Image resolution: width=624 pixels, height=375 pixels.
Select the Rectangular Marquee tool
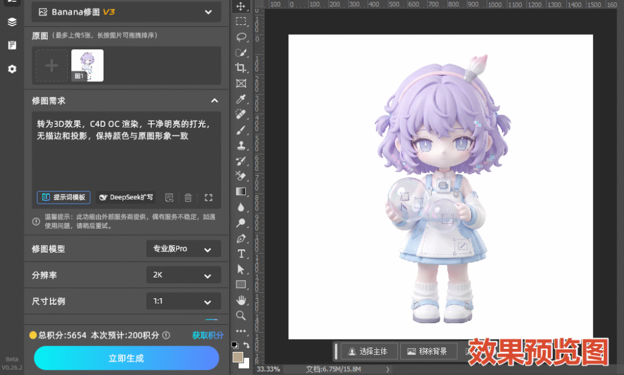[241, 21]
